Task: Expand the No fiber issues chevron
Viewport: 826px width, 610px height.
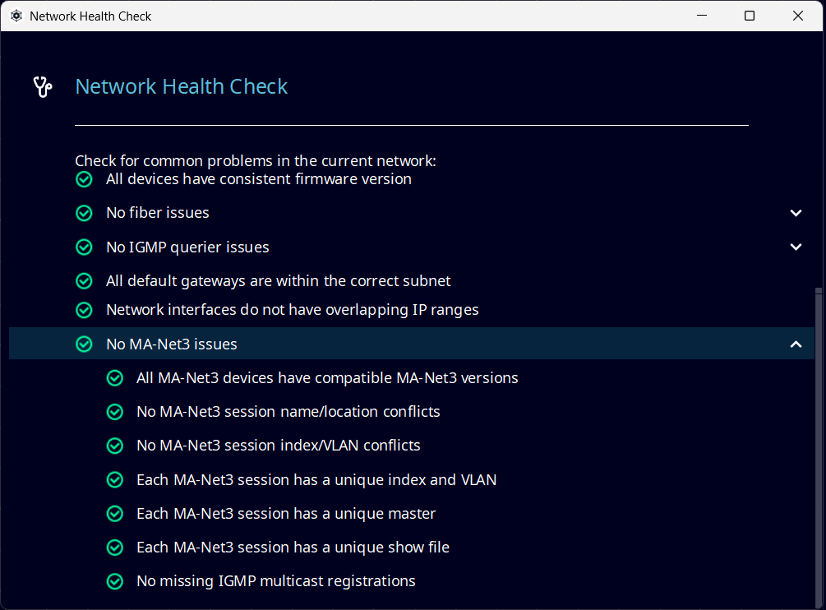Action: [796, 213]
